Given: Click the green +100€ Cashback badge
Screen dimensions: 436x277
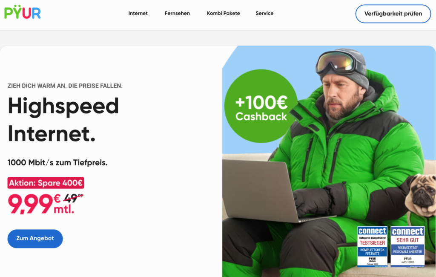Looking at the screenshot, I should pos(261,106).
